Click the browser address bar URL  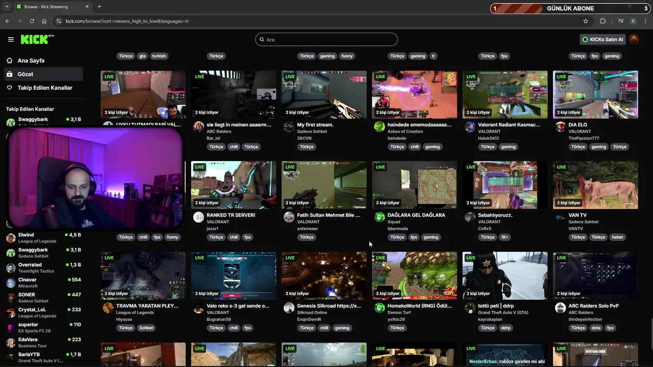[127, 21]
